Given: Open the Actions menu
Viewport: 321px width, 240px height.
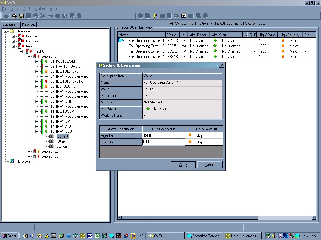Looking at the screenshot, I should pos(40,9).
